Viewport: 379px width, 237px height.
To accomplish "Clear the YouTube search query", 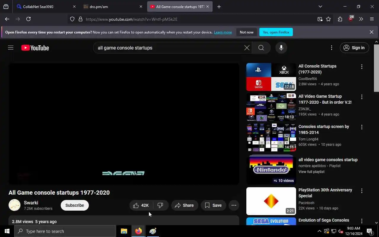I will [x=247, y=48].
